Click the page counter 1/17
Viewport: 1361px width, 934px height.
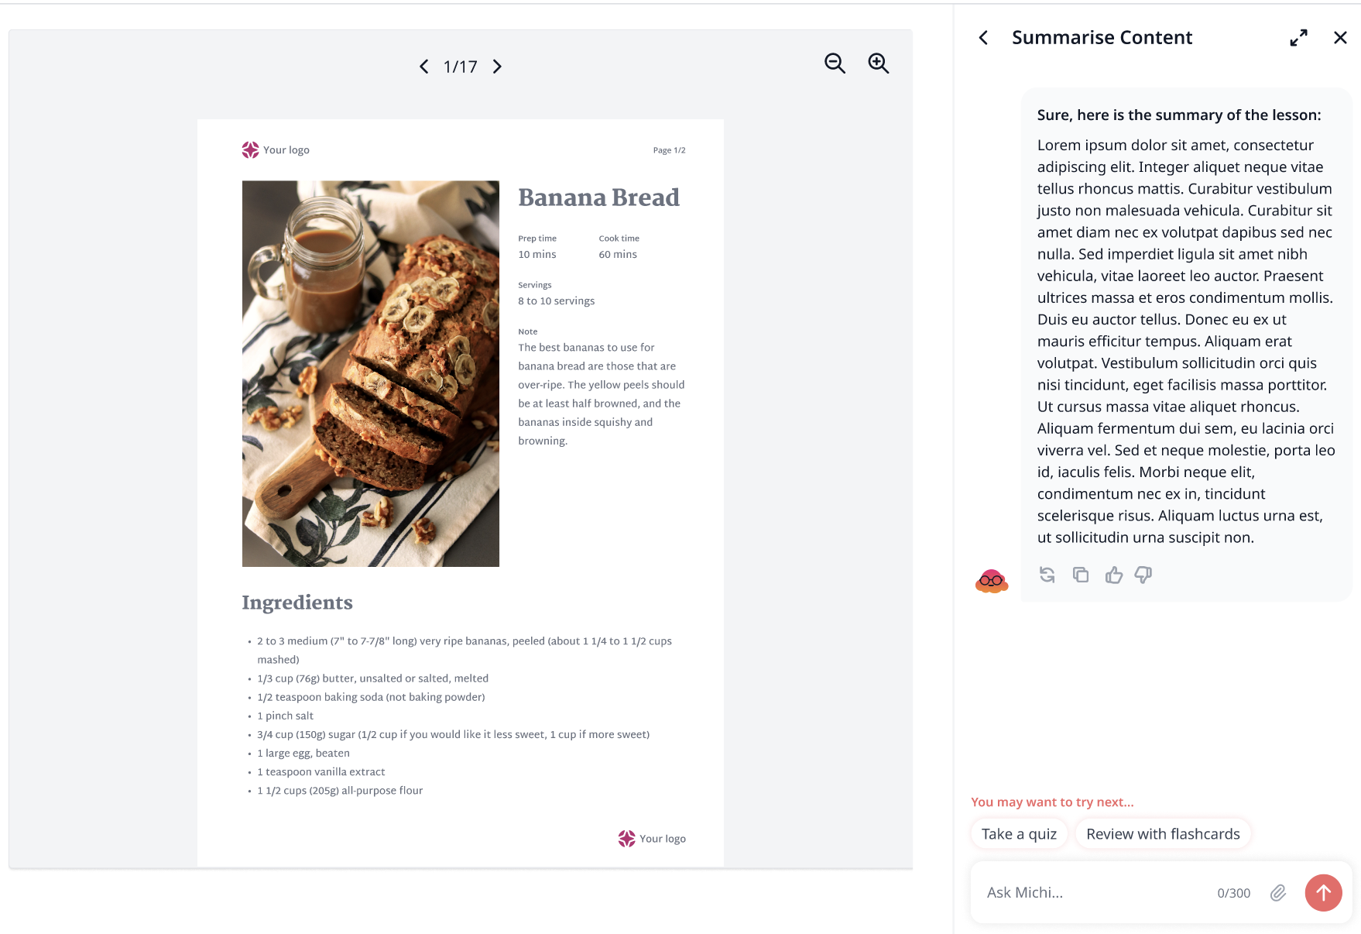pos(460,67)
